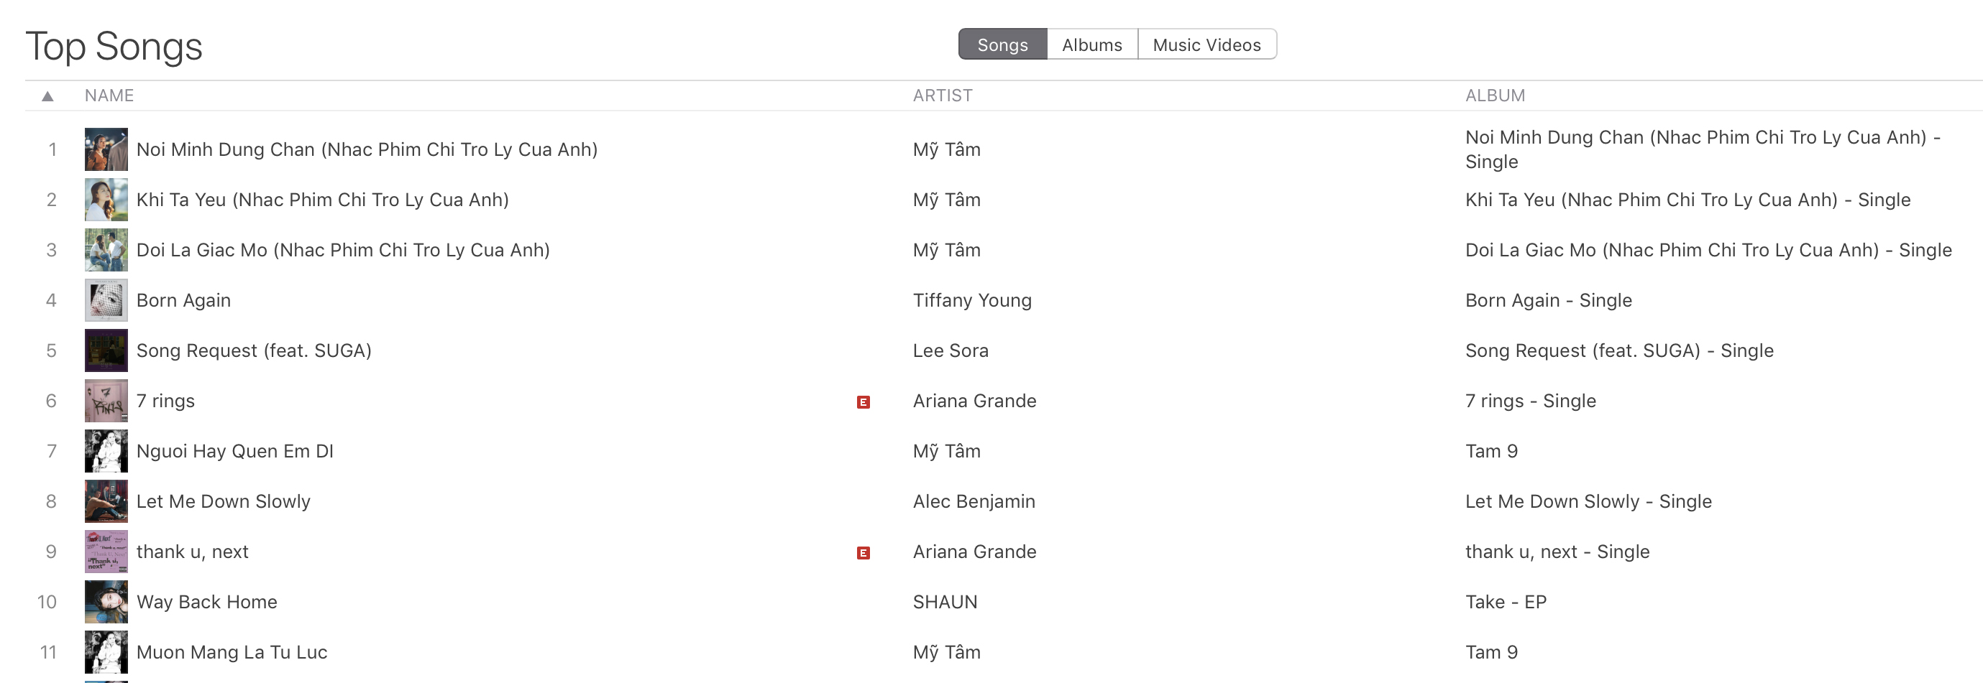This screenshot has width=1983, height=683.
Task: Sort the list by the NAME column
Action: (109, 96)
